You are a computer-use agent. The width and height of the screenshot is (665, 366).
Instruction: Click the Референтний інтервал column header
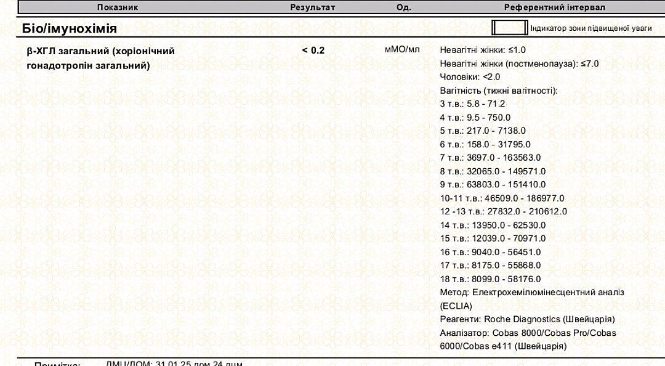(x=554, y=7)
